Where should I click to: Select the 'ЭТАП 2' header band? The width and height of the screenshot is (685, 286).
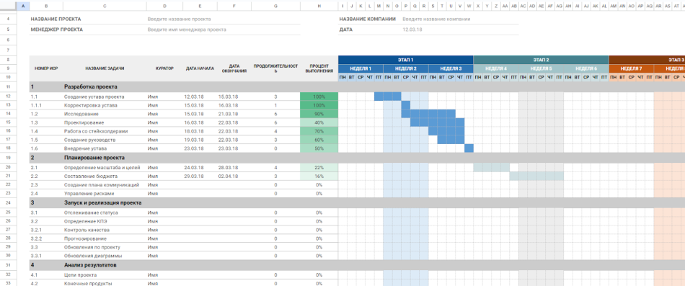pos(541,60)
